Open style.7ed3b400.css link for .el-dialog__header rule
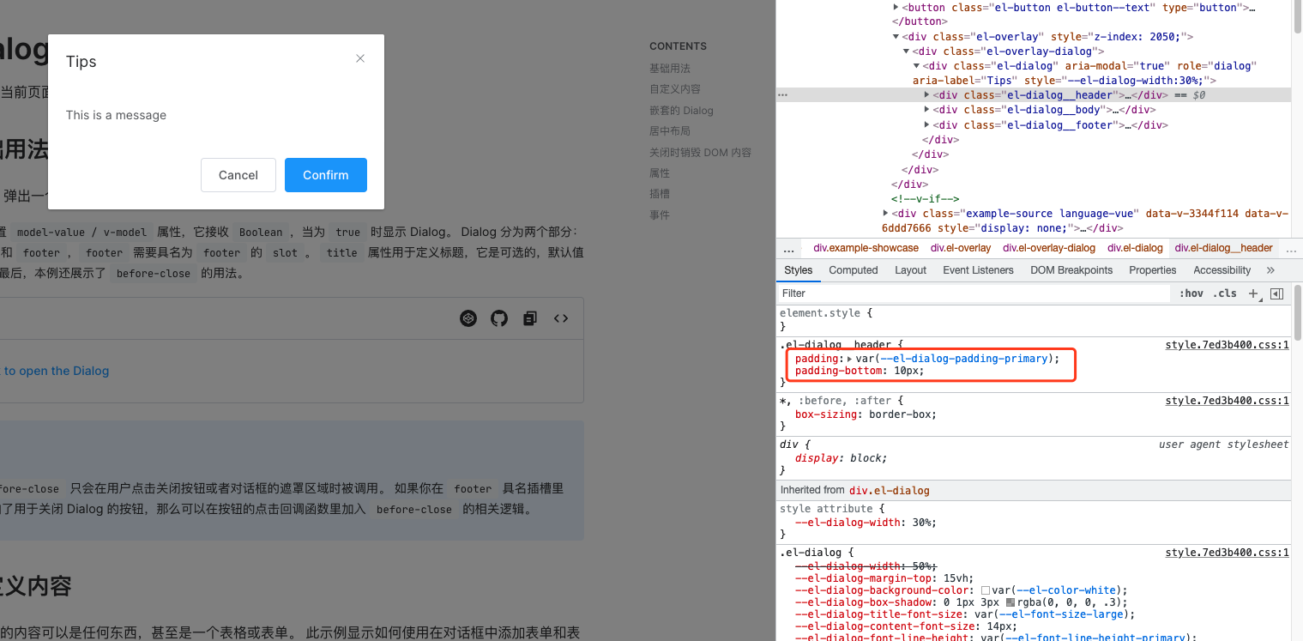 coord(1227,345)
